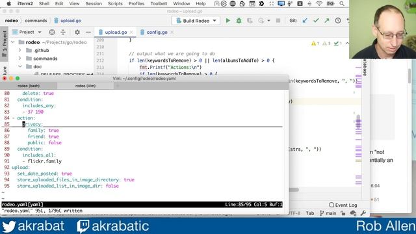
Task: Click 'public: false' line in Vim
Action: [44, 142]
